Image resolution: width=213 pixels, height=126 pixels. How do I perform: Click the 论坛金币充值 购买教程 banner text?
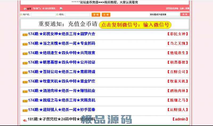(105, 2)
